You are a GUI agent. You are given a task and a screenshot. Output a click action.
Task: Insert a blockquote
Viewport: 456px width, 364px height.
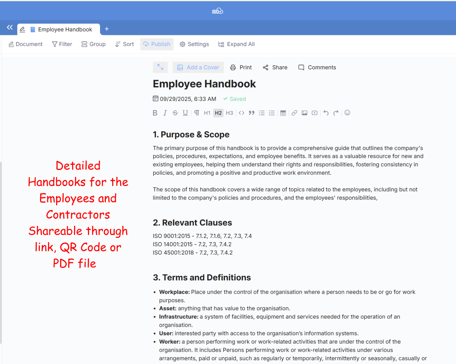[251, 113]
